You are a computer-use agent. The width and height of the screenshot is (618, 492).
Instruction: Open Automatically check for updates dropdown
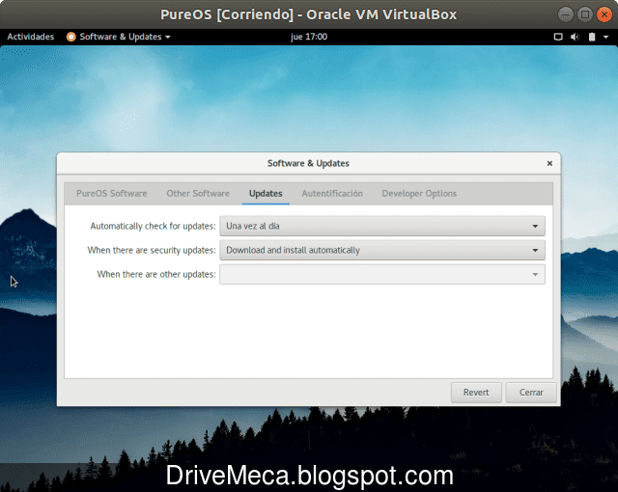point(382,226)
